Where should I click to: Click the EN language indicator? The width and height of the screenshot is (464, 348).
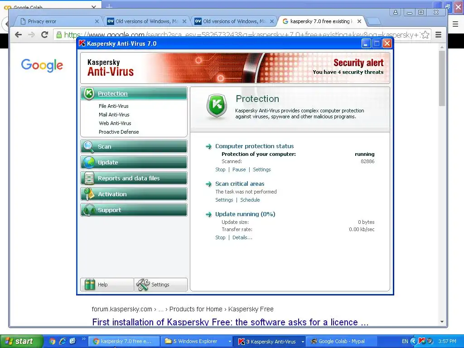point(405,341)
